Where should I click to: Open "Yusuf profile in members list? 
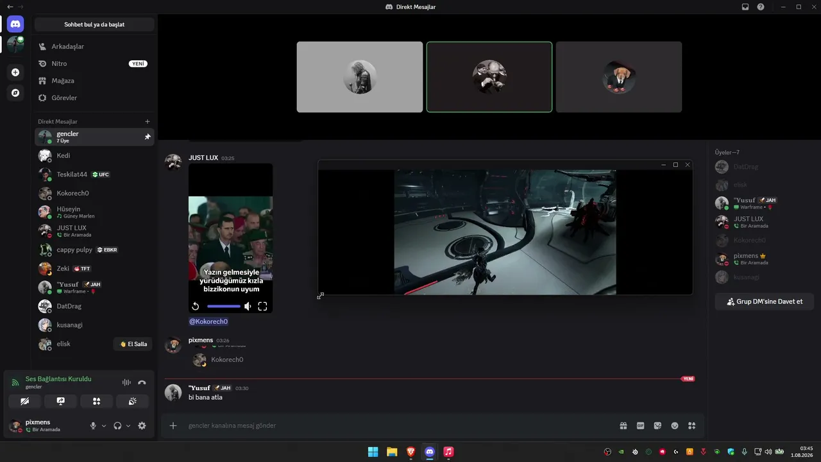[x=765, y=203]
